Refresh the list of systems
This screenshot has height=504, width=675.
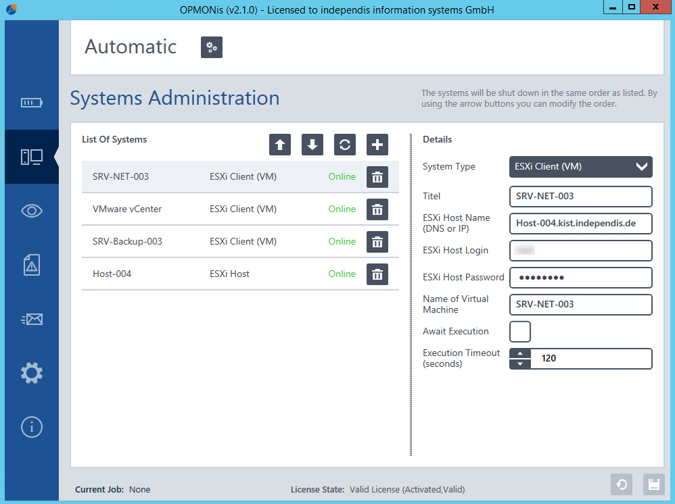coord(345,145)
